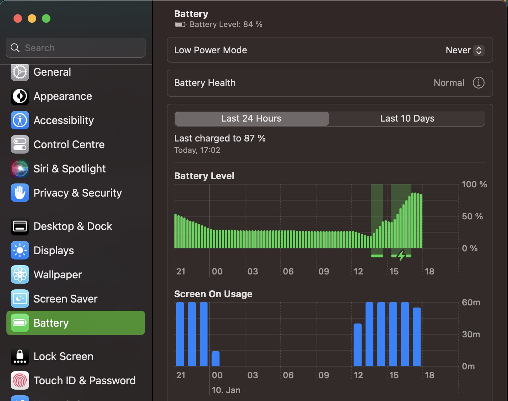Select Last 24 Hours tab

(x=252, y=119)
